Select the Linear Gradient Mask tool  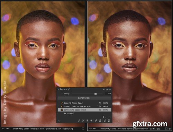[88, 121]
